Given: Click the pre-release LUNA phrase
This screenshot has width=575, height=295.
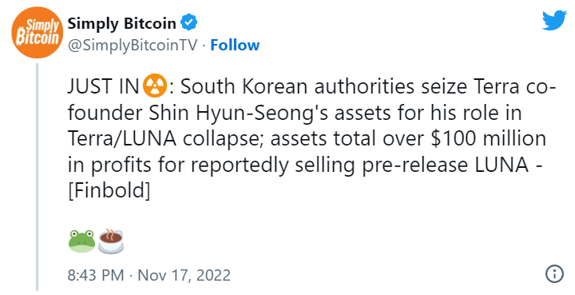Looking at the screenshot, I should tap(445, 165).
